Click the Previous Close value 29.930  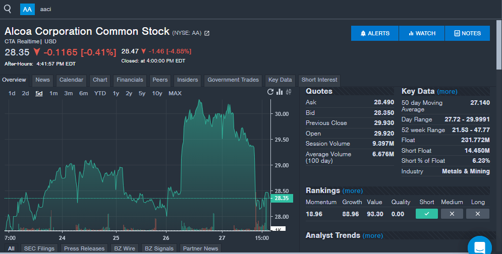tap(384, 123)
